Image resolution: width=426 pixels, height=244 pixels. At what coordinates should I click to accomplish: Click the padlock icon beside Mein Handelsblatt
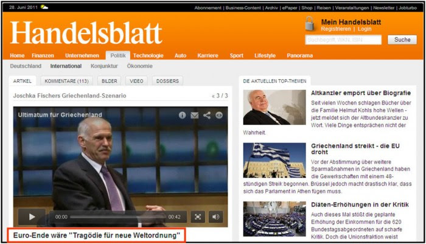(x=309, y=24)
